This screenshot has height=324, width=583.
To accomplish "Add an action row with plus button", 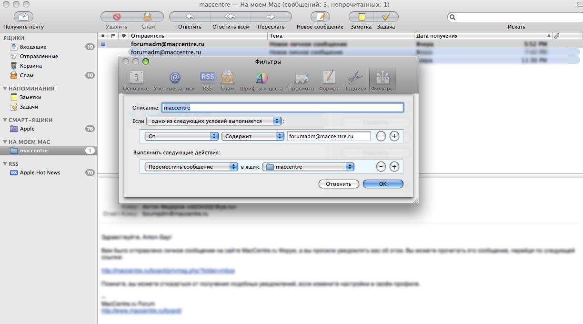I will [394, 167].
